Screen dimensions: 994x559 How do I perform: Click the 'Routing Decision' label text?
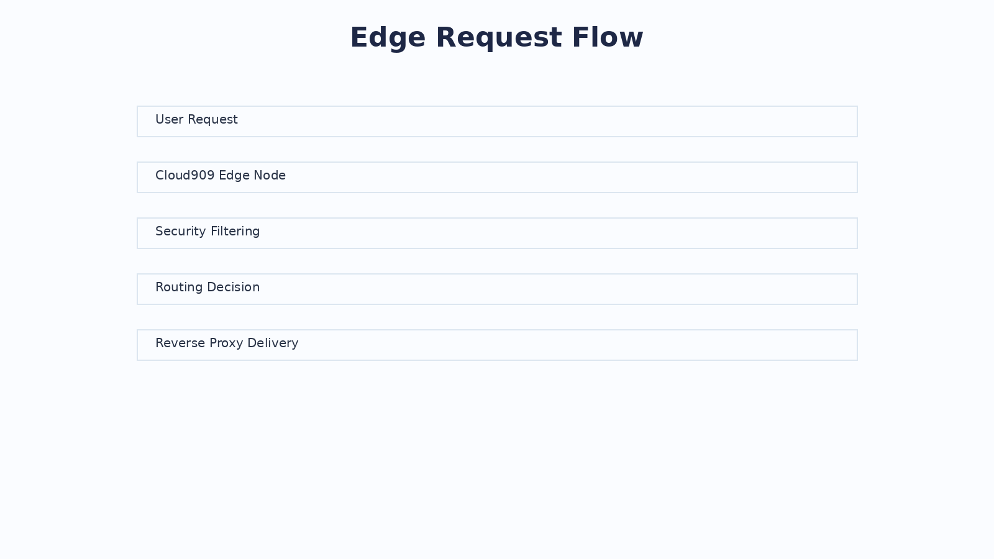(207, 288)
